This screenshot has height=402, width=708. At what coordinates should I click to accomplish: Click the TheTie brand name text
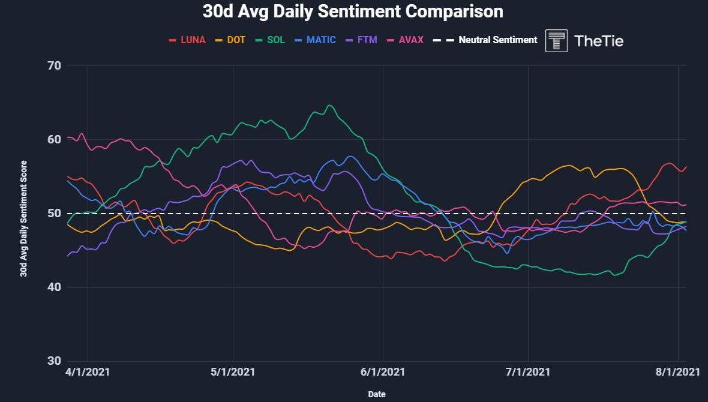[599, 41]
